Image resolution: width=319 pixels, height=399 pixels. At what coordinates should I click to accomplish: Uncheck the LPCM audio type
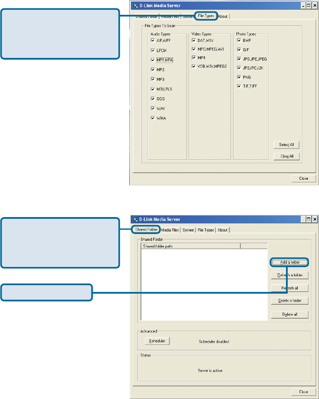pyautogui.click(x=153, y=50)
